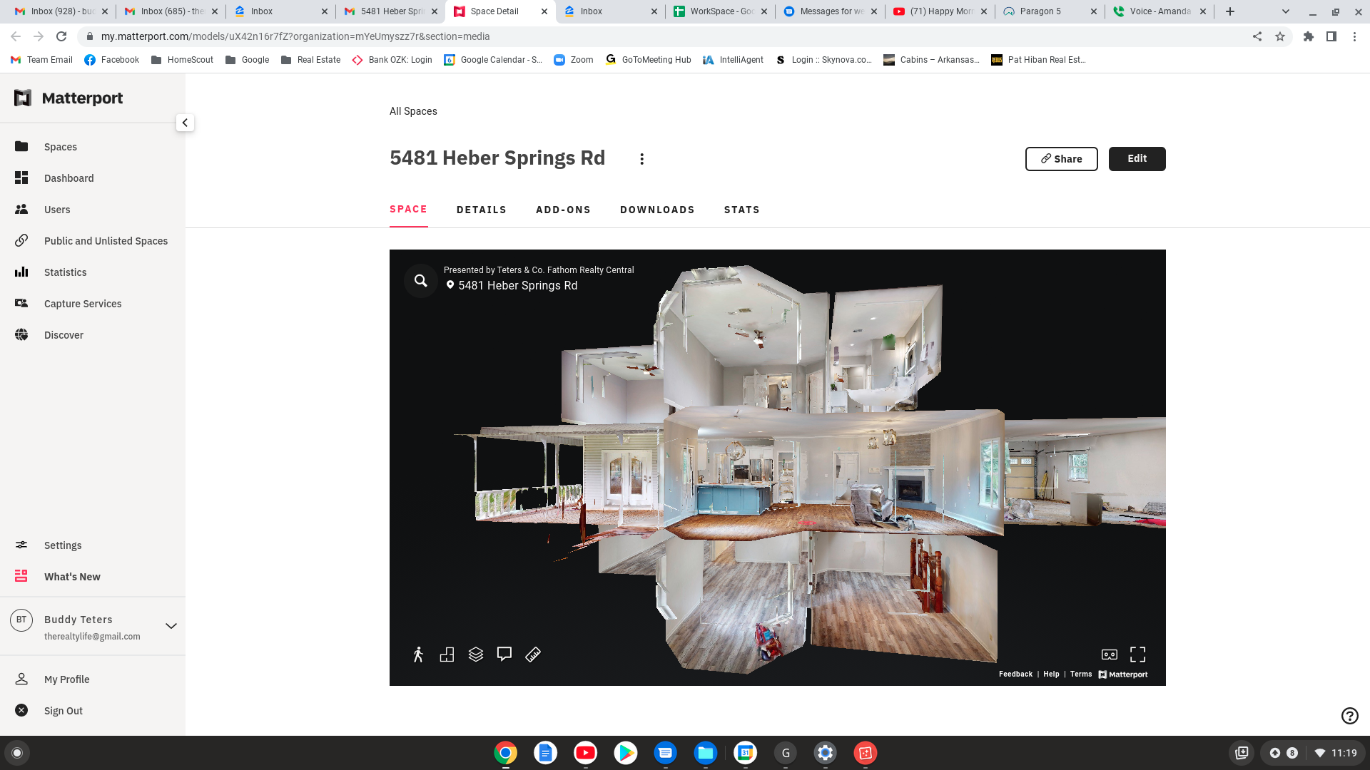Open the notes speech-bubble icon
1370x770 pixels.
[504, 654]
